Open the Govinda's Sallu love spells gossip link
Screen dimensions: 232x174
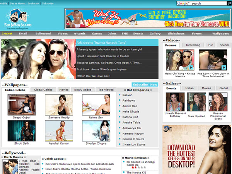[x=80, y=164]
